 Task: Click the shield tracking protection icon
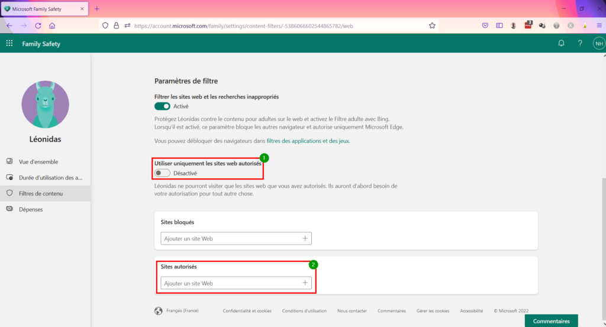[105, 25]
